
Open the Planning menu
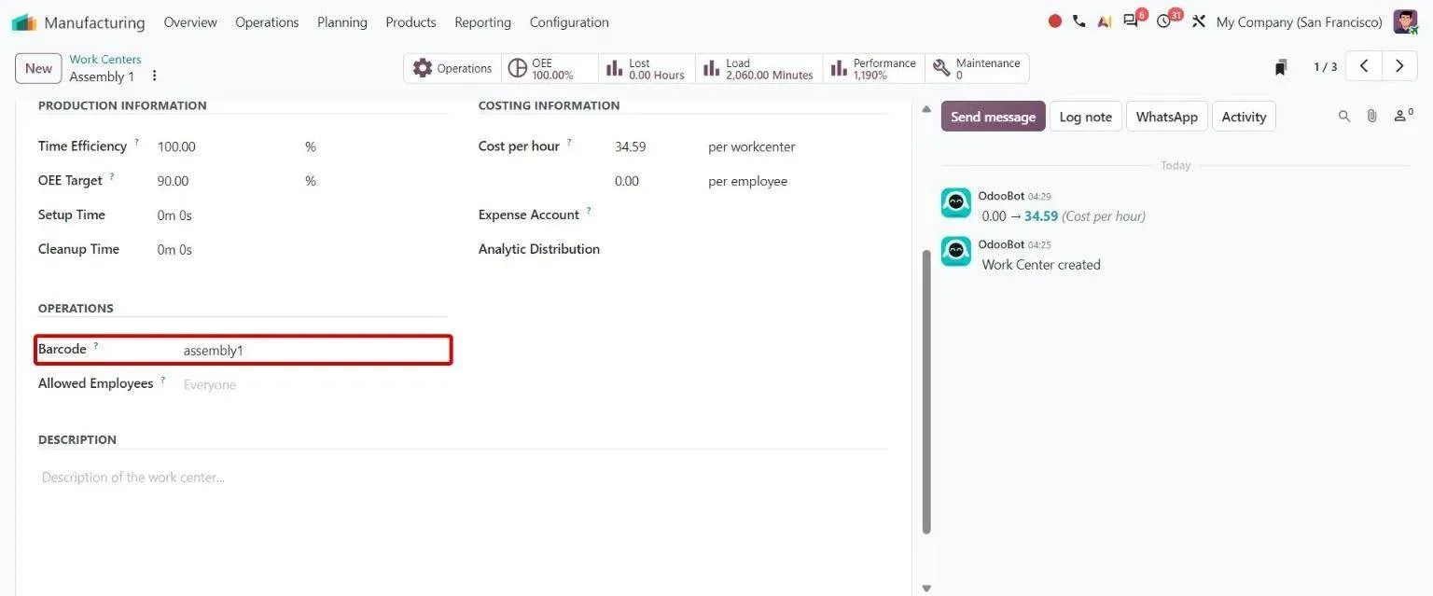[x=342, y=22]
